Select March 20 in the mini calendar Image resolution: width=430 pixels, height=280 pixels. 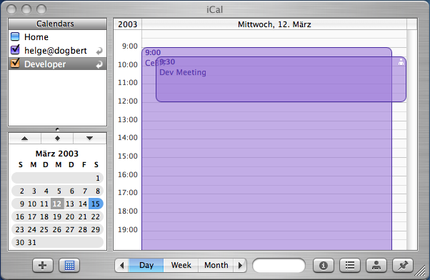tap(70, 216)
